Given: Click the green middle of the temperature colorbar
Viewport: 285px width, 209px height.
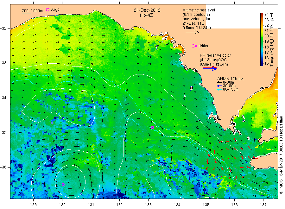Looking at the screenshot, I should click(262, 39).
